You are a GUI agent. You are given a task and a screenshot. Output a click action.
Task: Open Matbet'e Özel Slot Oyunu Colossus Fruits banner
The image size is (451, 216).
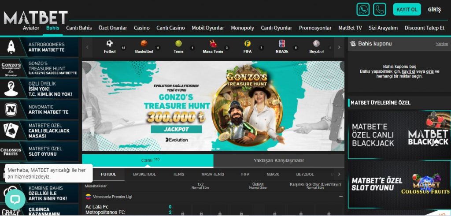tap(399, 184)
